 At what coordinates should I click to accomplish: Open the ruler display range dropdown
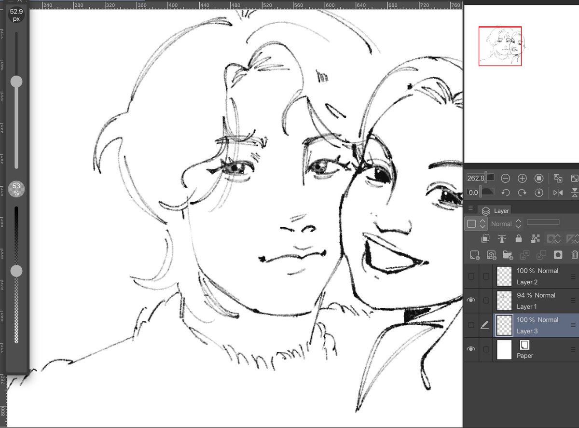(572, 238)
